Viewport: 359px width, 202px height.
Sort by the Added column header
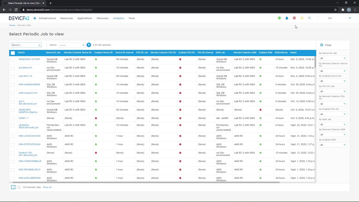point(293,52)
